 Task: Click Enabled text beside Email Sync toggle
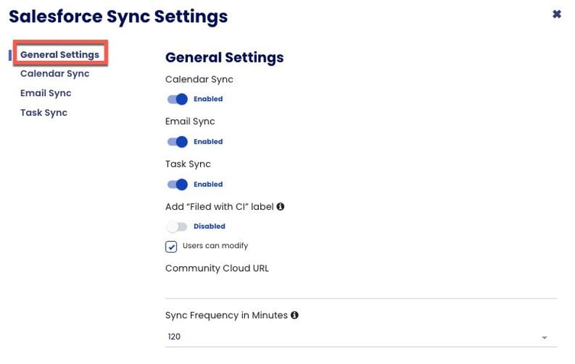pyautogui.click(x=208, y=141)
